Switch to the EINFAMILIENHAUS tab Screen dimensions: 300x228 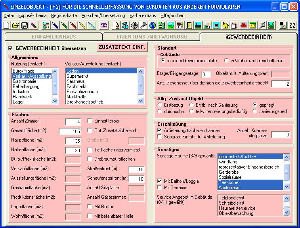pyautogui.click(x=54, y=37)
